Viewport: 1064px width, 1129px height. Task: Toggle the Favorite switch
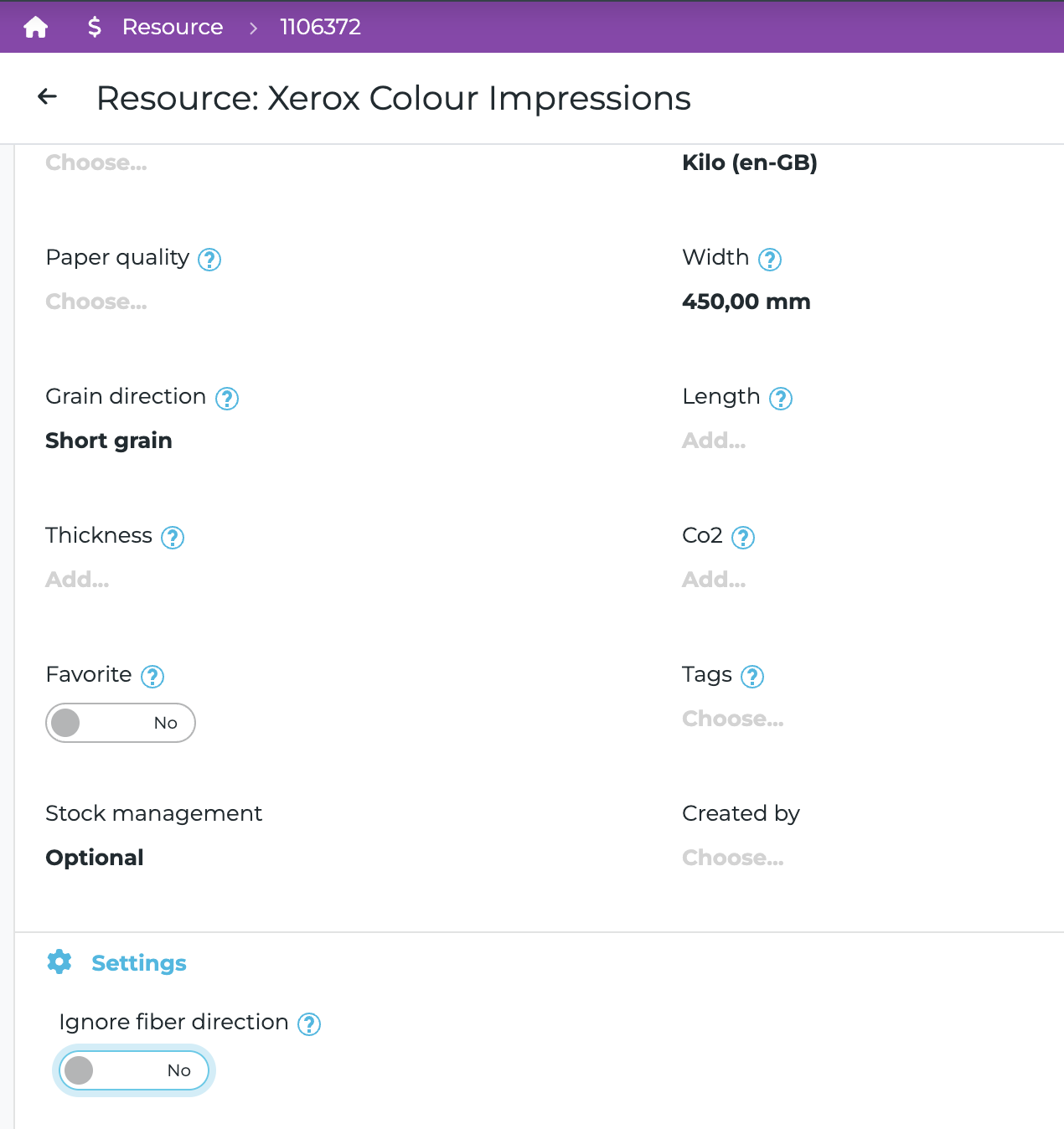(x=121, y=723)
